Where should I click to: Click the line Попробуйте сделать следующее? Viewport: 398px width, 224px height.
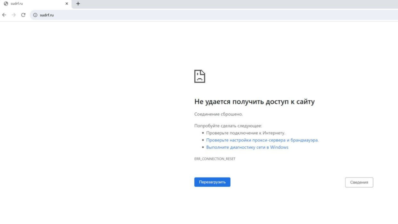(x=228, y=126)
